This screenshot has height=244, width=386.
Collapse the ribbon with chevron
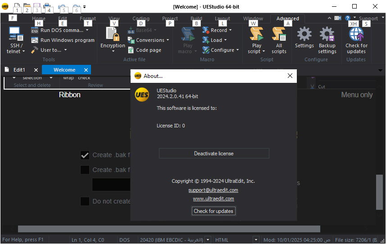(329, 18)
